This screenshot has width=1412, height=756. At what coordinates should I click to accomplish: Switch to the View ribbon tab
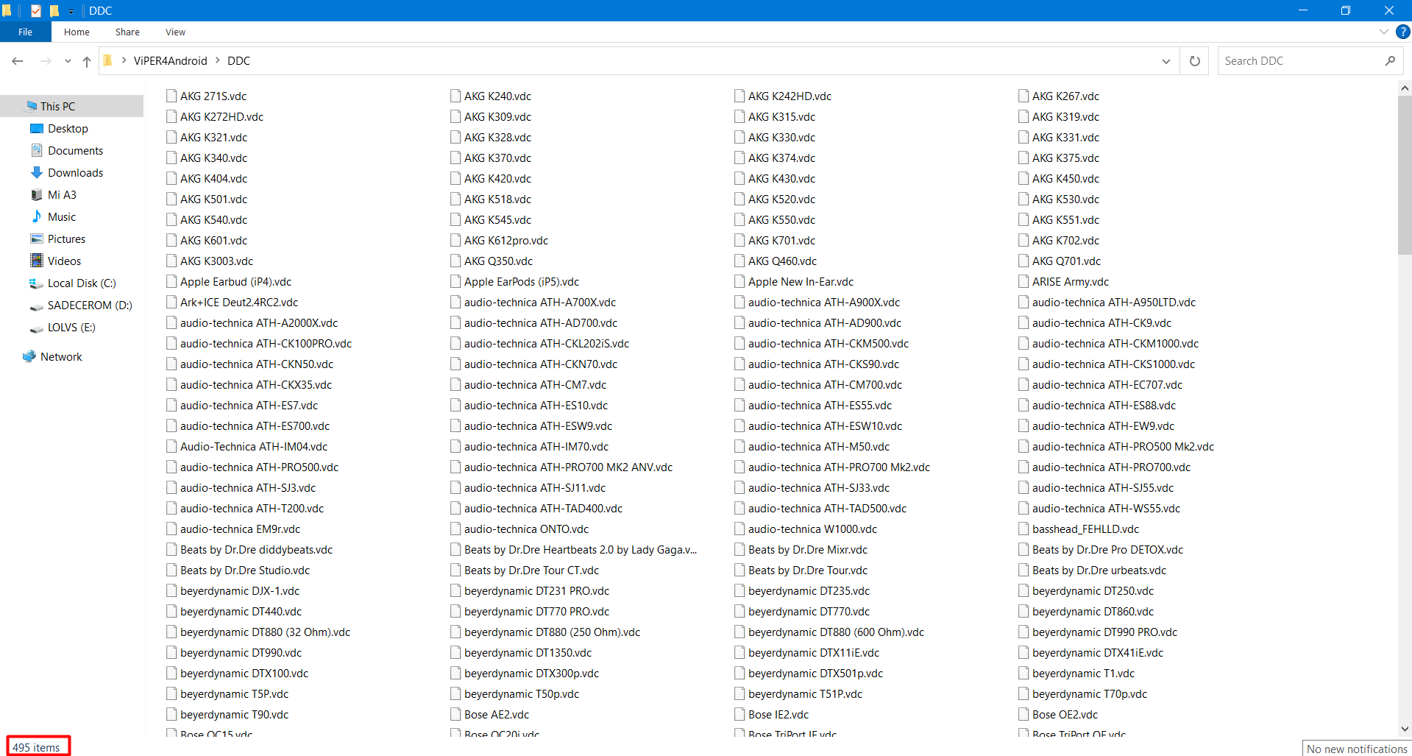coord(175,32)
